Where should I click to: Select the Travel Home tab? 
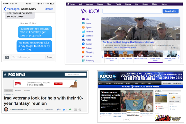pos(8,90)
